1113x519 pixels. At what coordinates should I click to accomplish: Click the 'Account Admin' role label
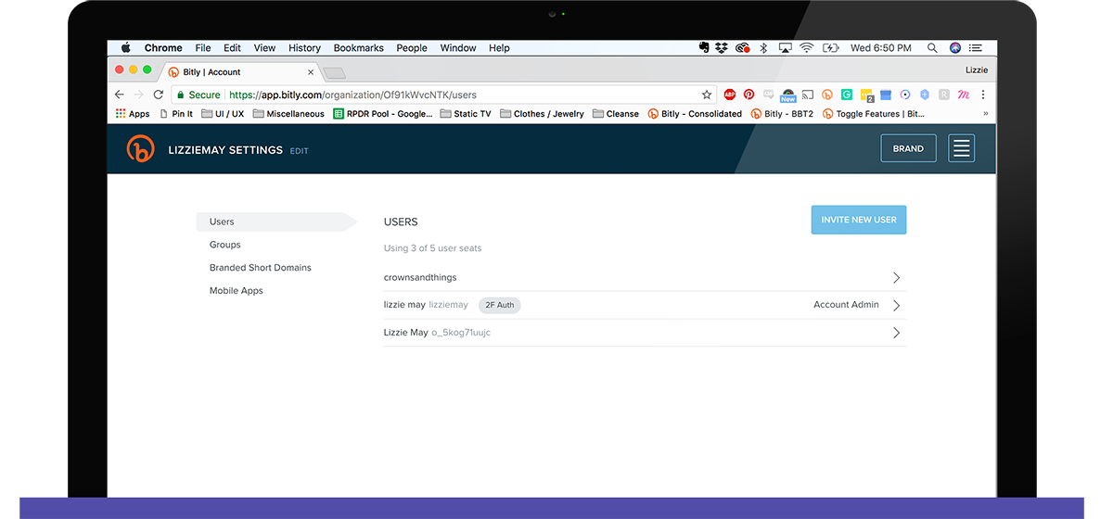tap(846, 305)
